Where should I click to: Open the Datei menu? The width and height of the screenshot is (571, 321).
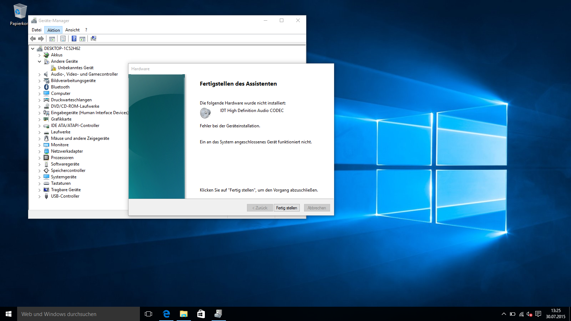point(36,30)
